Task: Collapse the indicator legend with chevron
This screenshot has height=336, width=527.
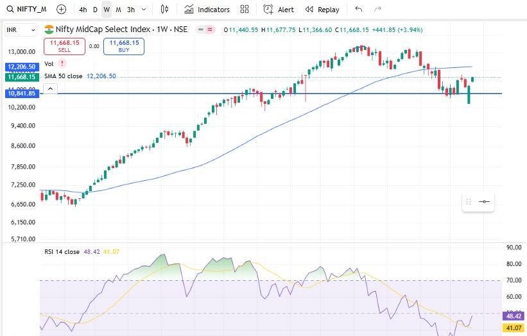Action: pos(51,88)
